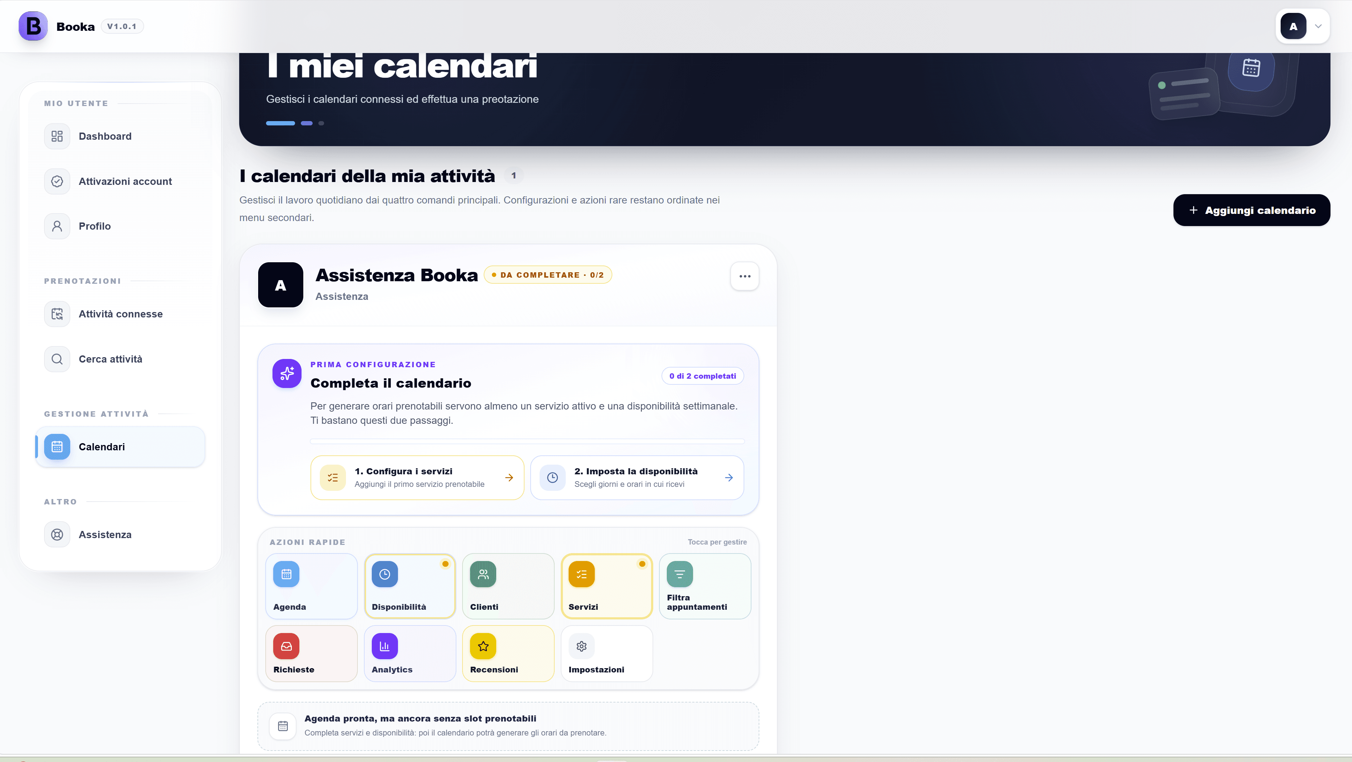Click the calendar count badge 1
This screenshot has width=1352, height=762.
(514, 176)
